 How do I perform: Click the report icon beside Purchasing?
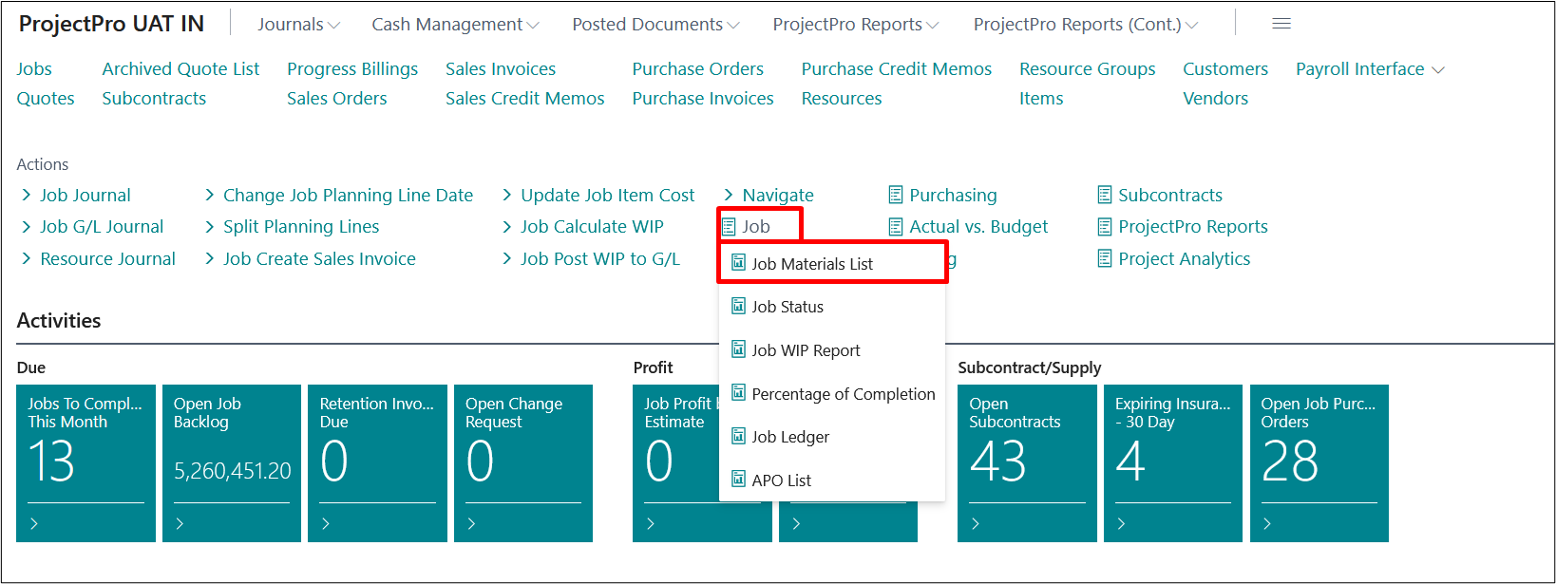click(x=895, y=195)
